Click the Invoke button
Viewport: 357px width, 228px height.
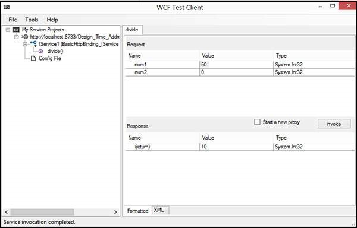[x=334, y=123]
